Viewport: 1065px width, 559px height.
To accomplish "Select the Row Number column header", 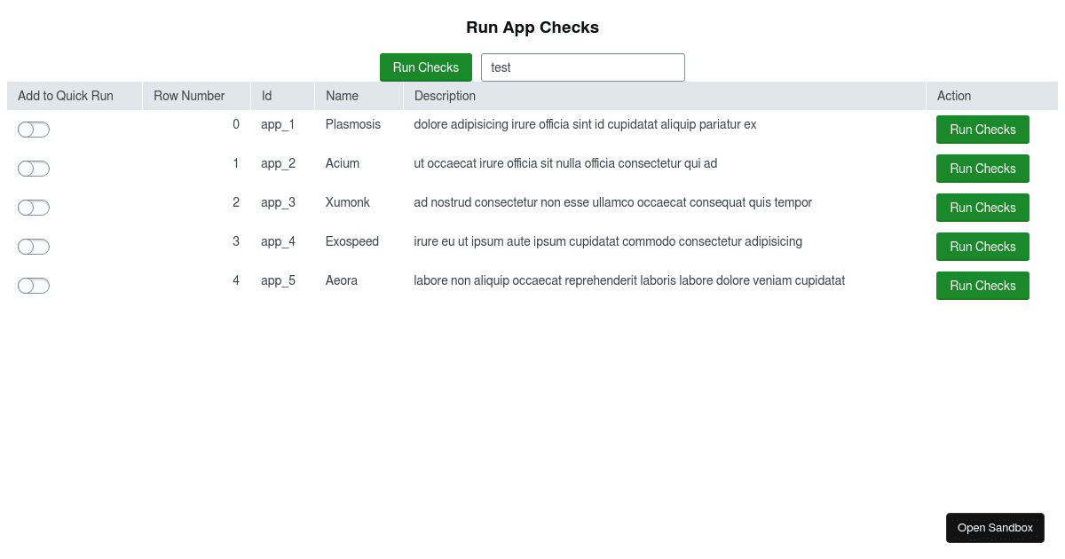I will (189, 96).
